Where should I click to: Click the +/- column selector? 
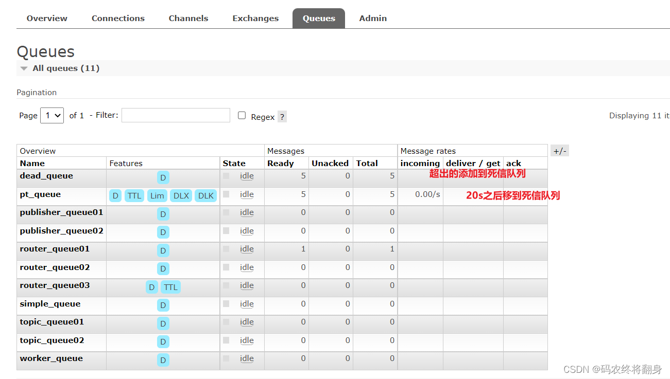tap(559, 150)
